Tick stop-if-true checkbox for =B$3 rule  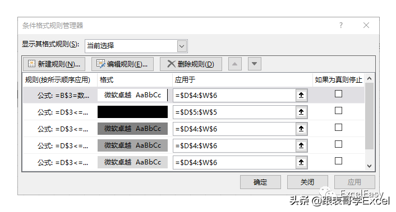pos(338,94)
